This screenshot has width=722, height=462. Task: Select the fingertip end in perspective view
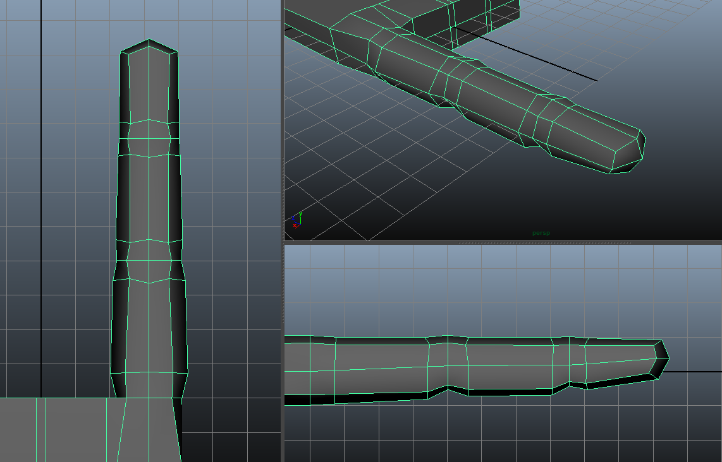pos(626,150)
